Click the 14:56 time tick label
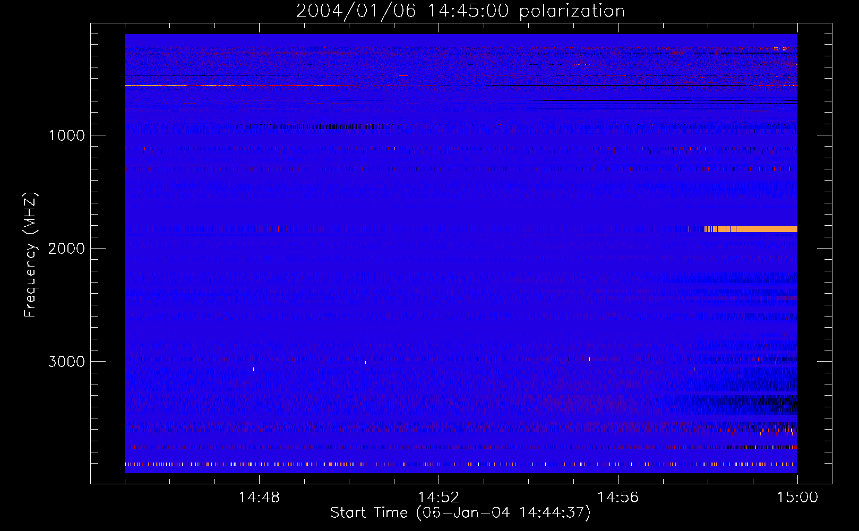The image size is (859, 531). click(x=618, y=498)
